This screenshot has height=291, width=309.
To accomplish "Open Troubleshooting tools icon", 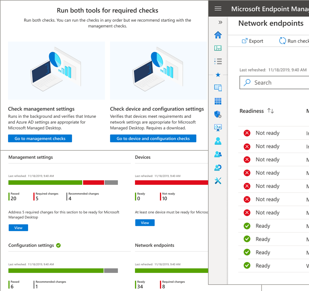I will pos(218,181).
